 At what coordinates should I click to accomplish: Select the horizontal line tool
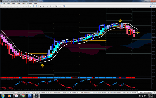point(54,6)
